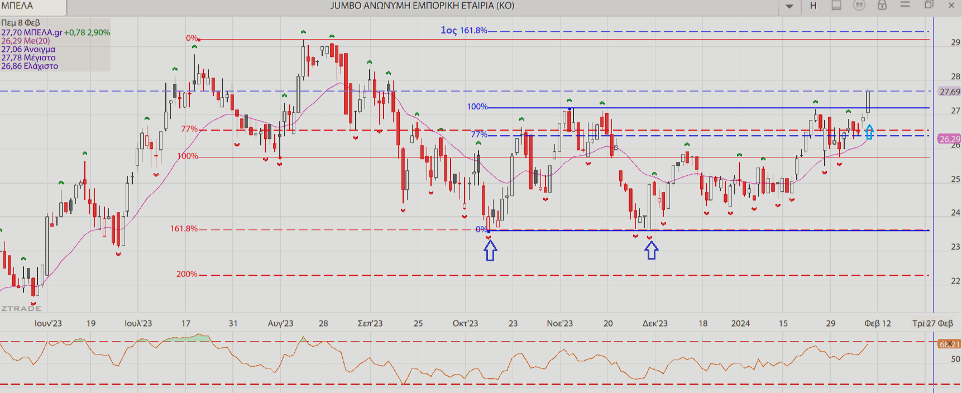Viewport: 962px width, 393px height.
Task: Click the 22 price axis label
Action: (x=956, y=281)
